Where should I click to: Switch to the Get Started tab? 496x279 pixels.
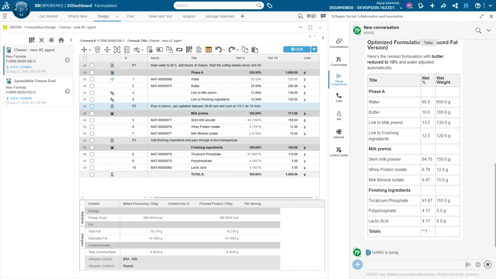[49, 16]
